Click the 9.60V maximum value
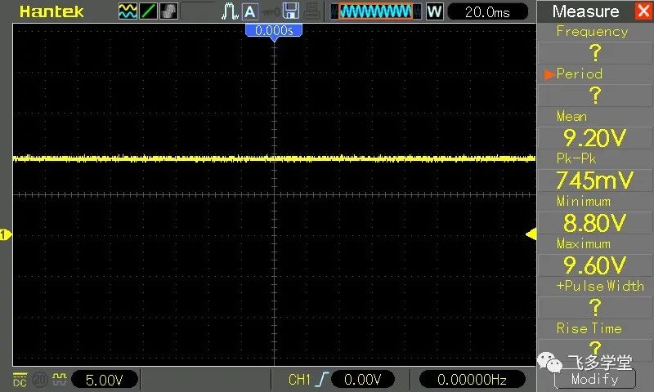This screenshot has height=392, width=654. click(595, 265)
